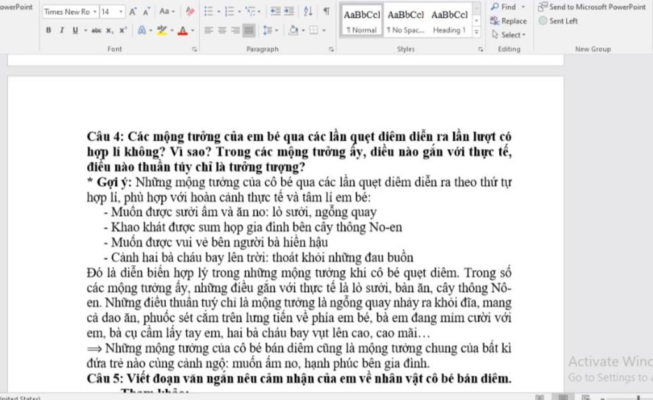
Task: Click Send to Microsoft PowerPoint
Action: click(591, 6)
